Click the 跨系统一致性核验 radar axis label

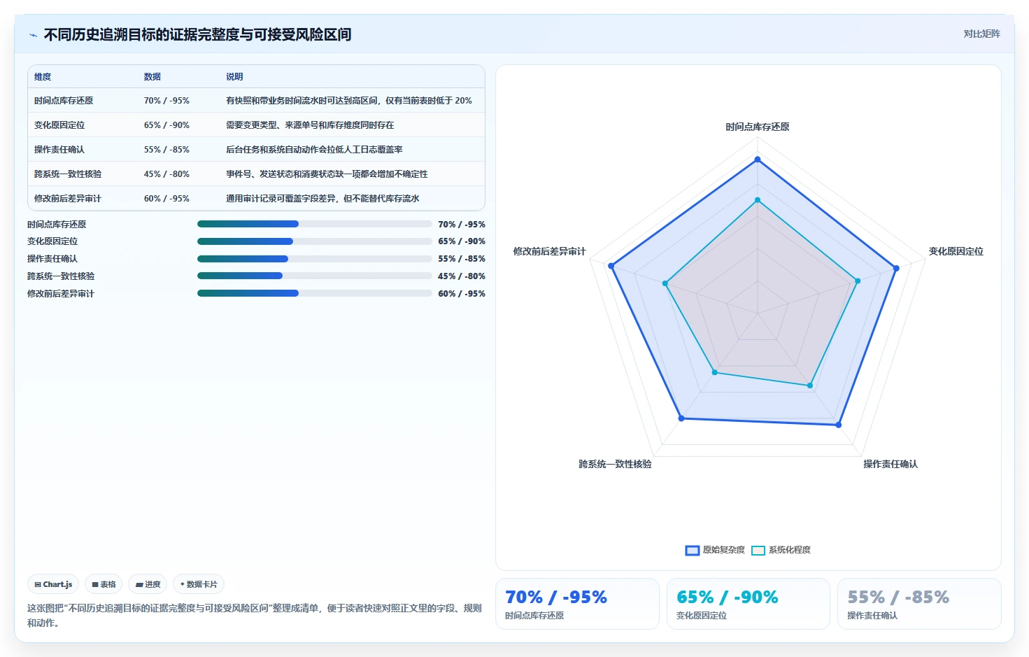click(x=615, y=464)
